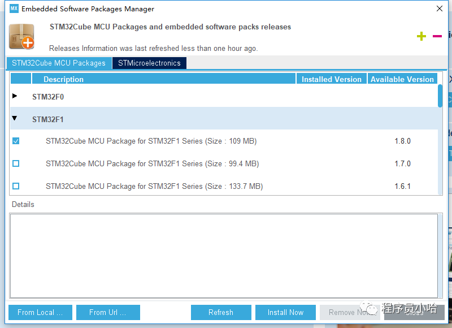
Task: Click the package list vertical scrollbar
Action: click(x=440, y=96)
